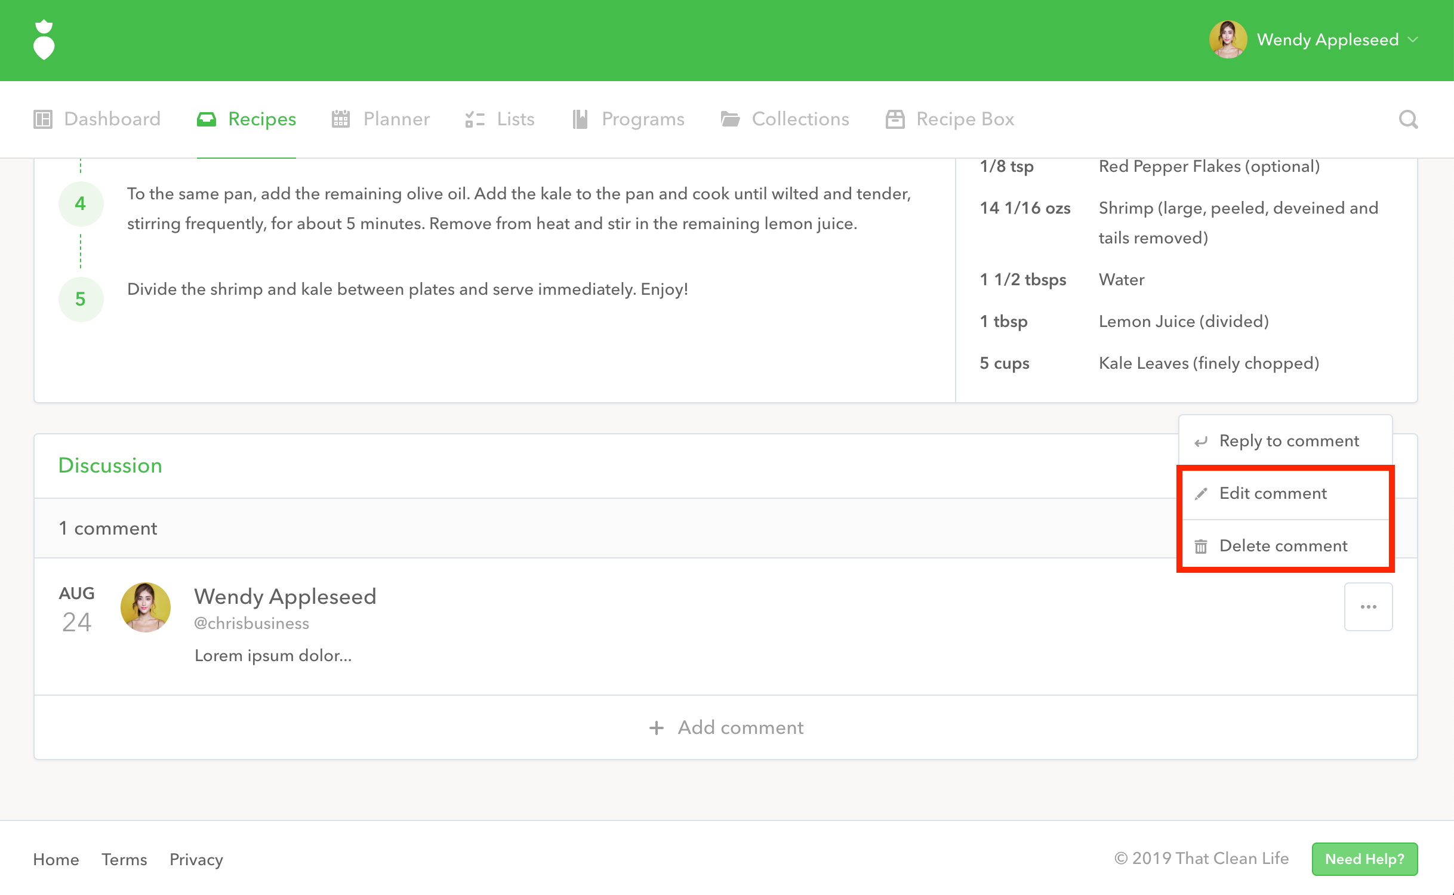Open the Terms footer link
The height and width of the screenshot is (895, 1454).
point(124,859)
